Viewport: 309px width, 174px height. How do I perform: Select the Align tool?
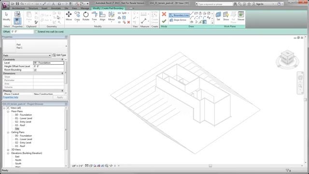(102, 16)
